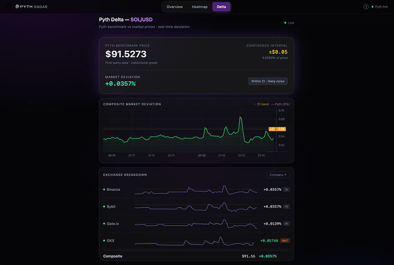
Task: Click the +0.0357% market deviation value
Action: tap(120, 84)
